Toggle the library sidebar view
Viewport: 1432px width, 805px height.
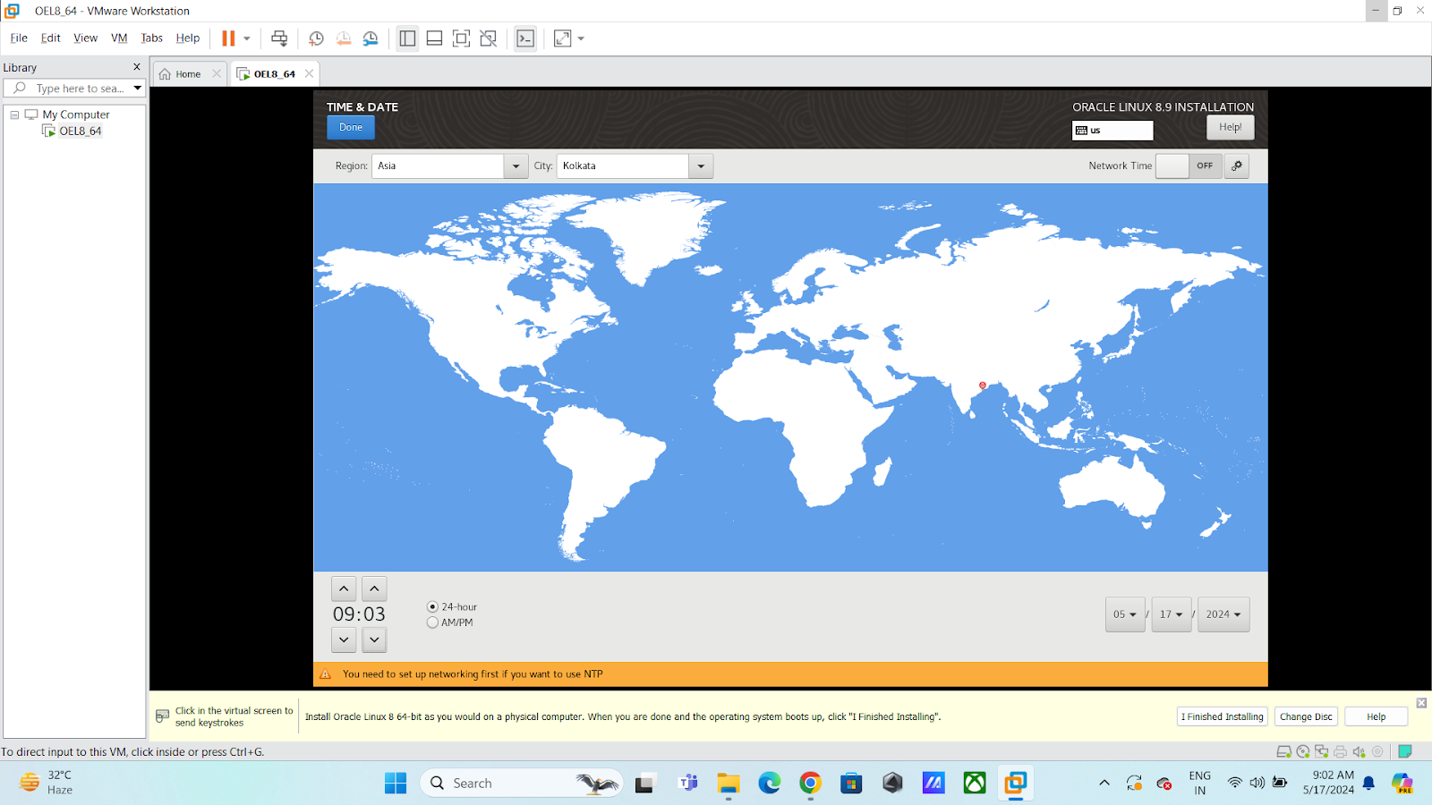coord(407,38)
